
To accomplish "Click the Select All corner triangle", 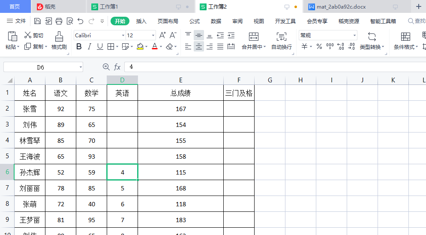I will [x=10, y=80].
